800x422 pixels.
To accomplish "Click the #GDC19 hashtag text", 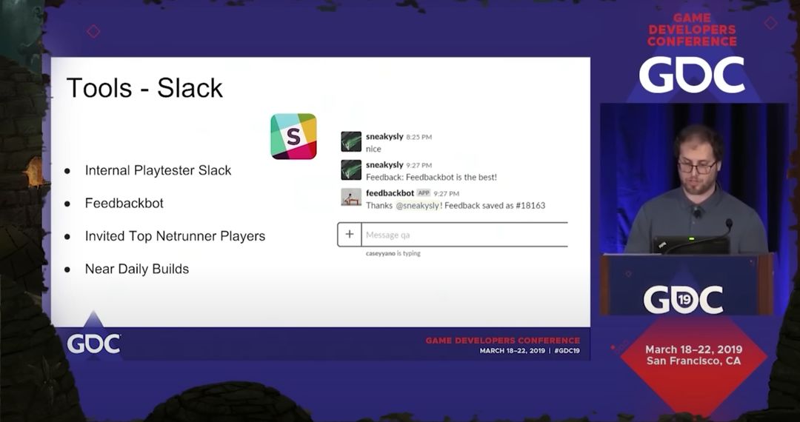I will click(567, 351).
